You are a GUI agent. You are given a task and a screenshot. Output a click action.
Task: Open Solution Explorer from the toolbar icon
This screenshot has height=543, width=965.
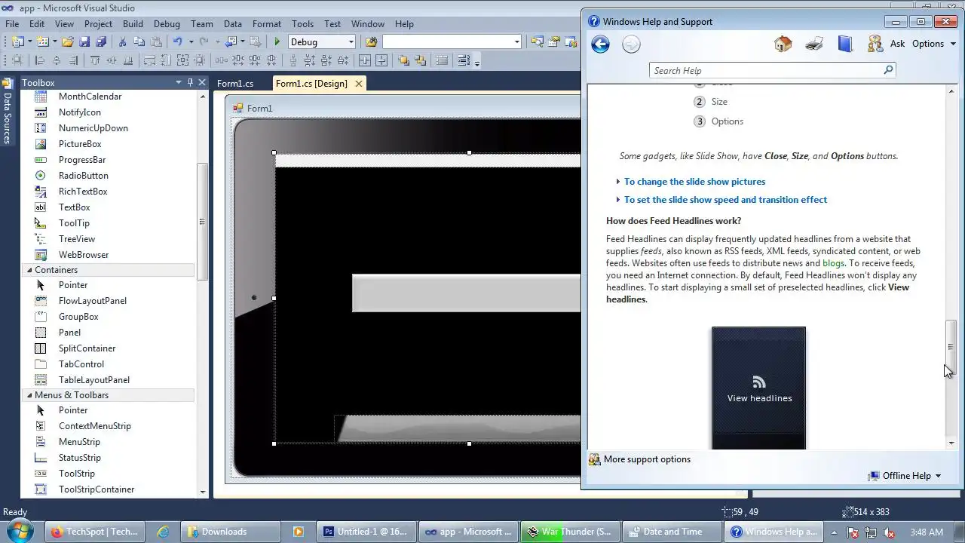click(537, 41)
